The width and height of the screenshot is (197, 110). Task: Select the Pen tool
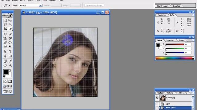[x=5, y=56]
